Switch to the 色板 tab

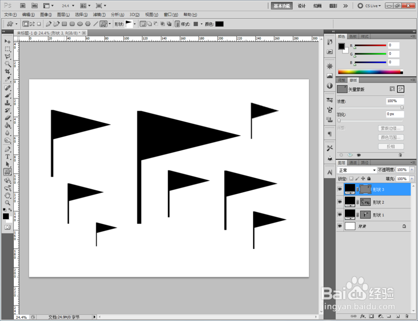pos(353,36)
